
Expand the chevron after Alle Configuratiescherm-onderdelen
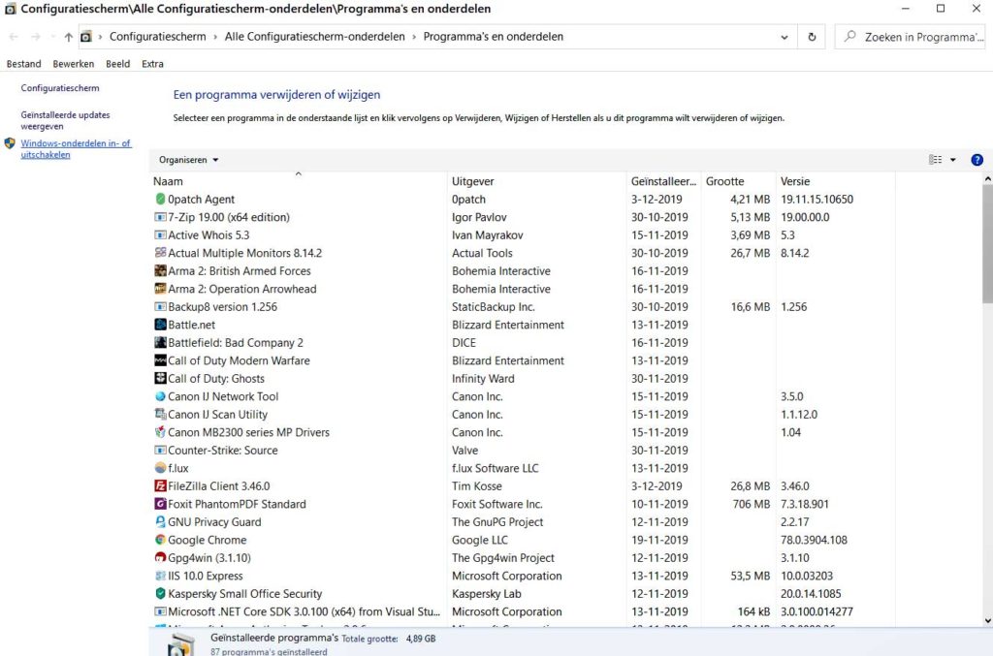click(x=414, y=37)
